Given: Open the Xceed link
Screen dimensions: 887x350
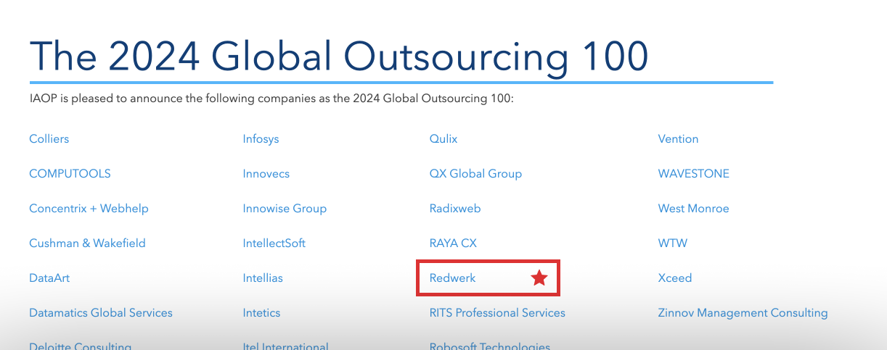Looking at the screenshot, I should [x=674, y=278].
